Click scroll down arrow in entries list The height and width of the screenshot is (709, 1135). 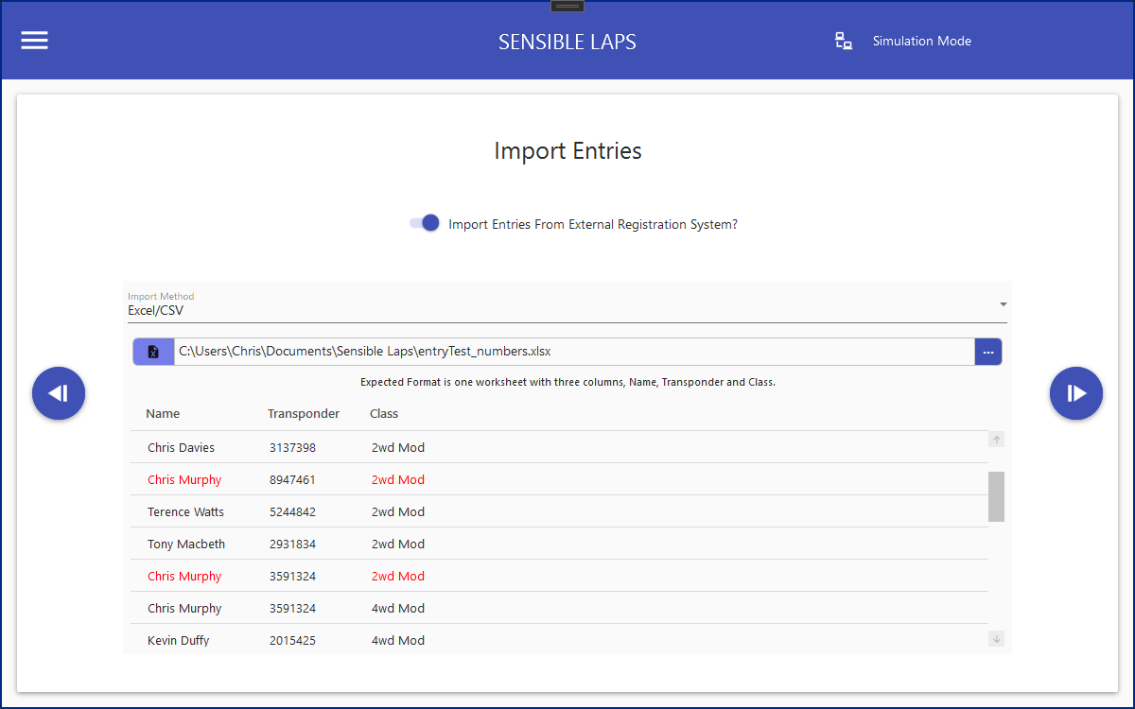click(x=996, y=639)
